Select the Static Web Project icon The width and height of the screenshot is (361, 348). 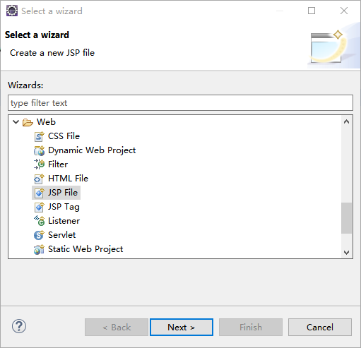[39, 249]
